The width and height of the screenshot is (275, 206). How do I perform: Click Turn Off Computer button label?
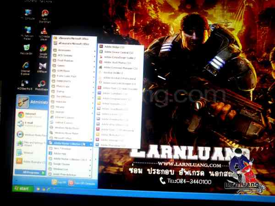click(x=85, y=184)
